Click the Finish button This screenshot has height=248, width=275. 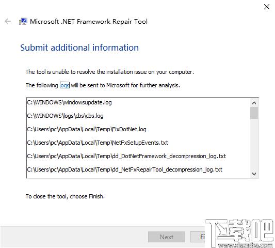[197, 237]
